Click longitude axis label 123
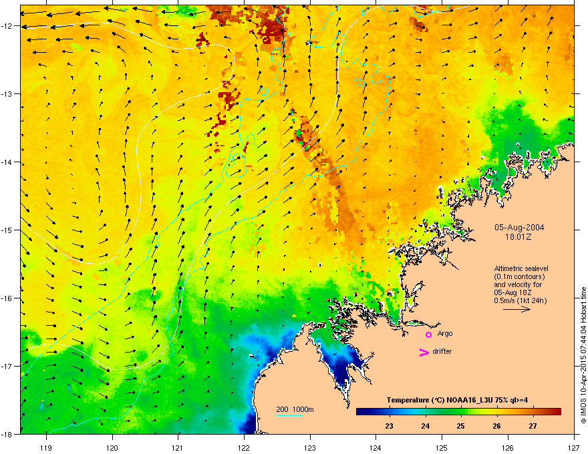The width and height of the screenshot is (588, 454). coord(310,447)
